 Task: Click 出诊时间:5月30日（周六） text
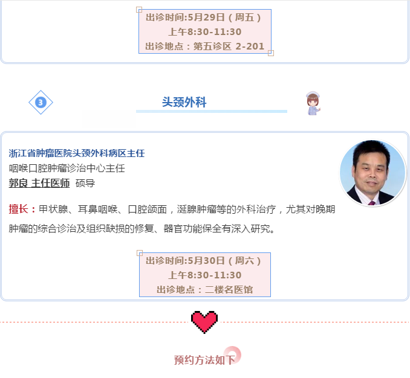[204, 260]
